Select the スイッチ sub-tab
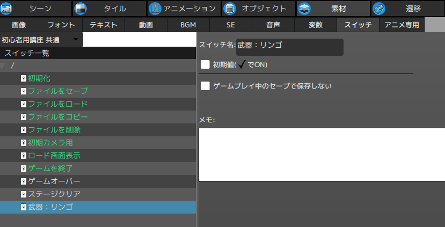 point(358,25)
